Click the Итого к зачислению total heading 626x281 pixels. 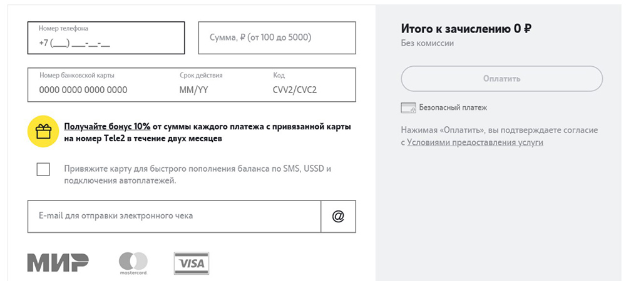coord(466,28)
